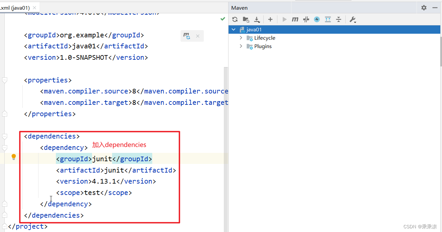Image resolution: width=442 pixels, height=232 pixels.
Task: Toggle Skip Tests mode
Action: (x=306, y=19)
